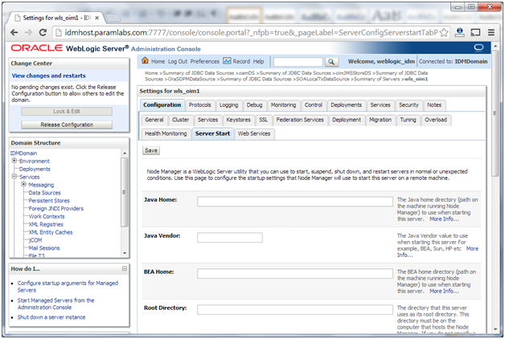This screenshot has height=339, width=505.
Task: Open View changes and restarts link
Action: tap(48, 76)
